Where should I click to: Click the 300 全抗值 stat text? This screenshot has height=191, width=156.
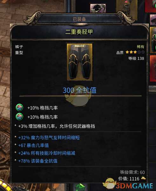coord(80,90)
